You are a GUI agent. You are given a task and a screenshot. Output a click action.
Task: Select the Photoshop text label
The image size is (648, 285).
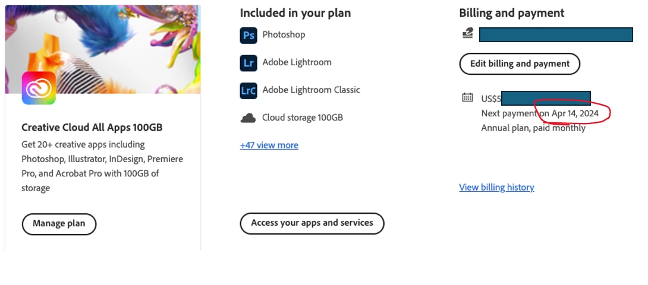coord(284,34)
